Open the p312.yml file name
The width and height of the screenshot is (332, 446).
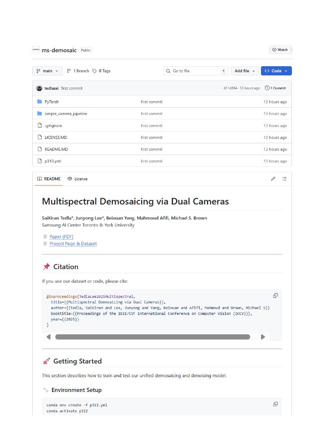tap(53, 161)
